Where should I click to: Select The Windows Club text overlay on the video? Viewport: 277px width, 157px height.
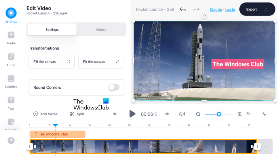(237, 64)
